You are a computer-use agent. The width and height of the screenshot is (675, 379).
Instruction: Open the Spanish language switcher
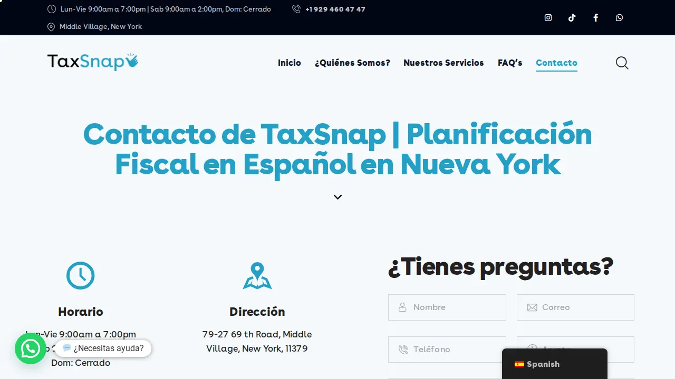point(555,364)
